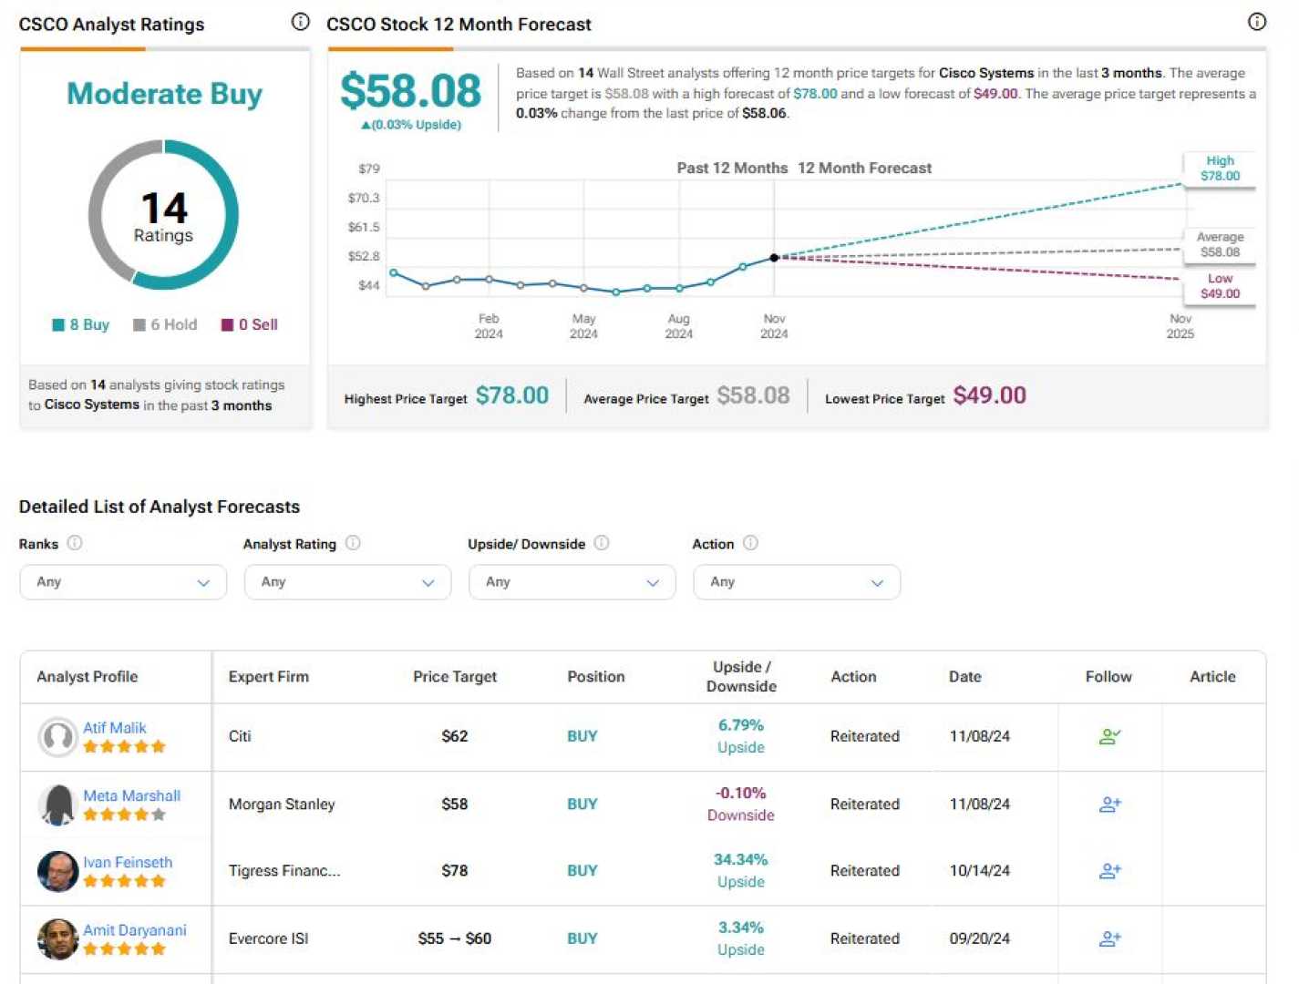Click the 14 Ratings donut chart
Image resolution: width=1299 pixels, height=984 pixels.
click(x=163, y=215)
